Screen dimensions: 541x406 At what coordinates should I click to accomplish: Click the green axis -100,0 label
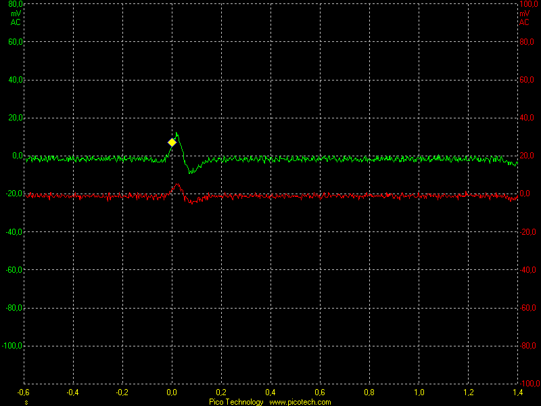pyautogui.click(x=13, y=346)
